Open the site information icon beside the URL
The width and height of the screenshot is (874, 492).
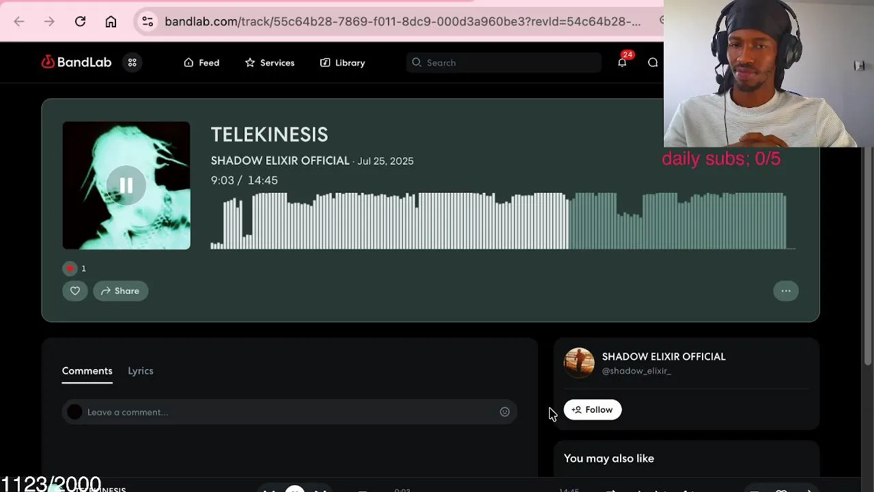click(x=147, y=21)
